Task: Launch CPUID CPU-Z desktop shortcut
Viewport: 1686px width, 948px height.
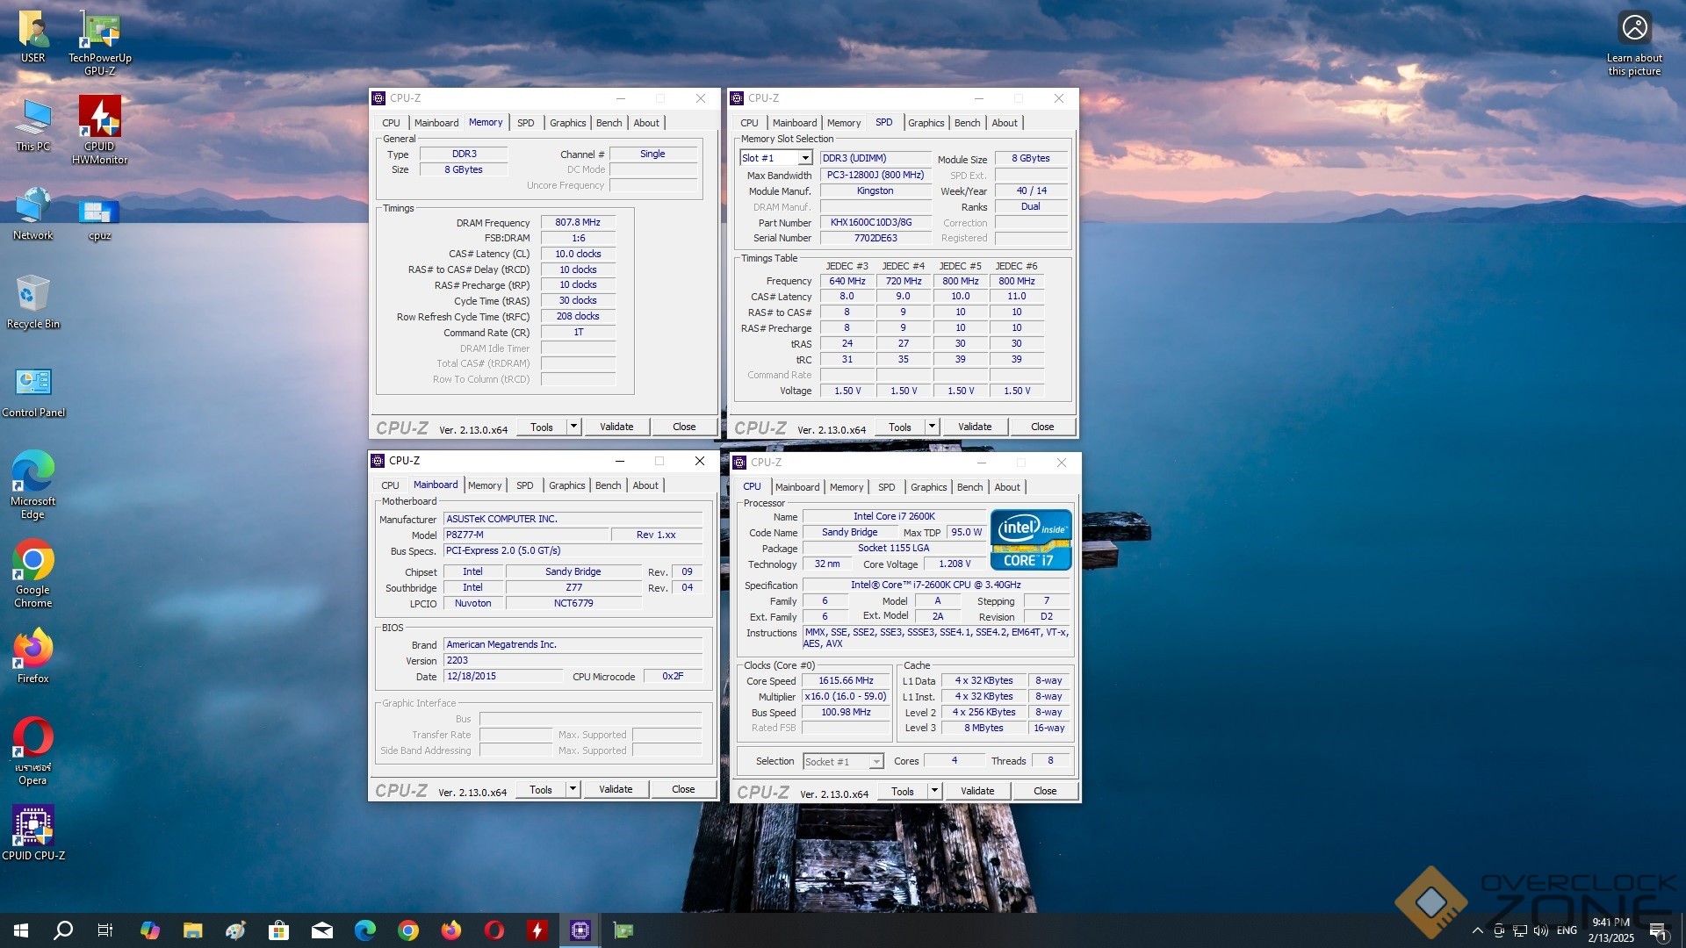Action: point(33,832)
